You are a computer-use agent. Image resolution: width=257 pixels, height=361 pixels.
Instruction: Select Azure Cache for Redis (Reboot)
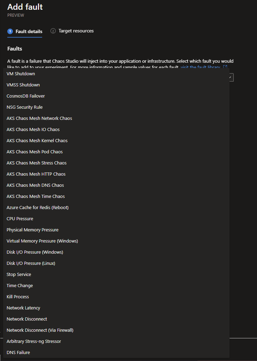(x=38, y=208)
